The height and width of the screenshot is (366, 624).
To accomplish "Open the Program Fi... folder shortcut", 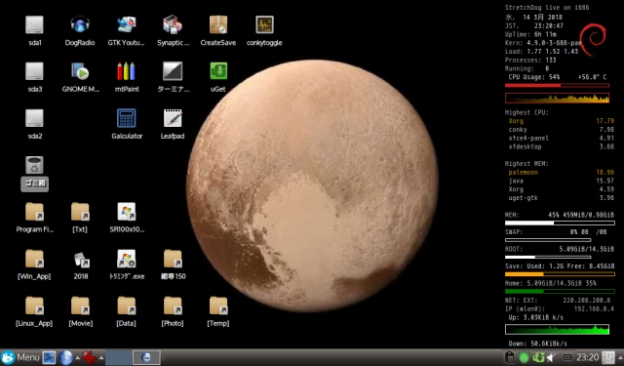I will point(35,212).
